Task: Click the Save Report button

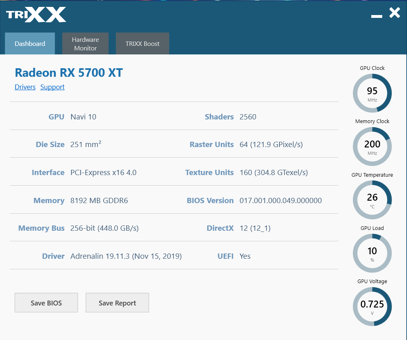Action: coord(117,303)
